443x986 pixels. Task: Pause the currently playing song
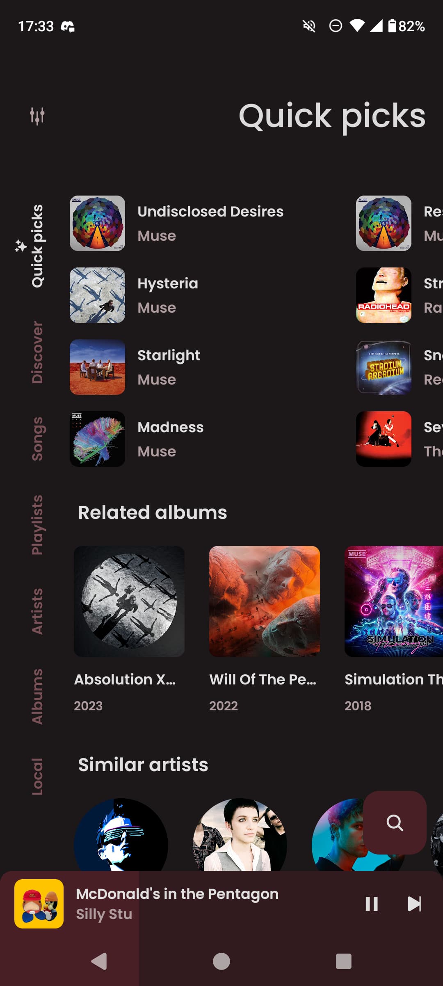coord(372,904)
